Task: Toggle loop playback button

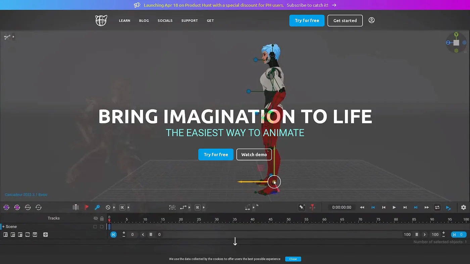Action: (x=437, y=207)
